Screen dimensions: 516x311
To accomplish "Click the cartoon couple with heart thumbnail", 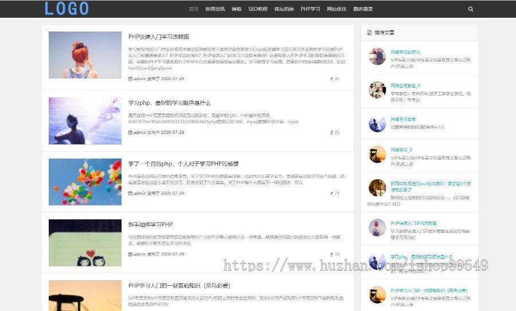I will coord(85,243).
